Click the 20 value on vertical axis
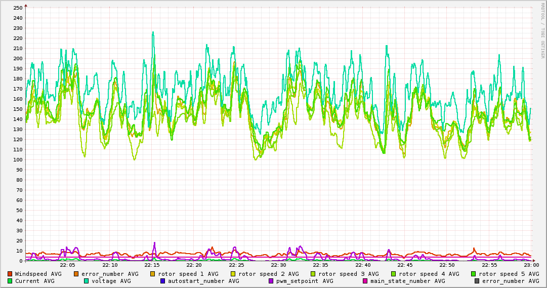This screenshot has height=288, width=547. pos(19,240)
